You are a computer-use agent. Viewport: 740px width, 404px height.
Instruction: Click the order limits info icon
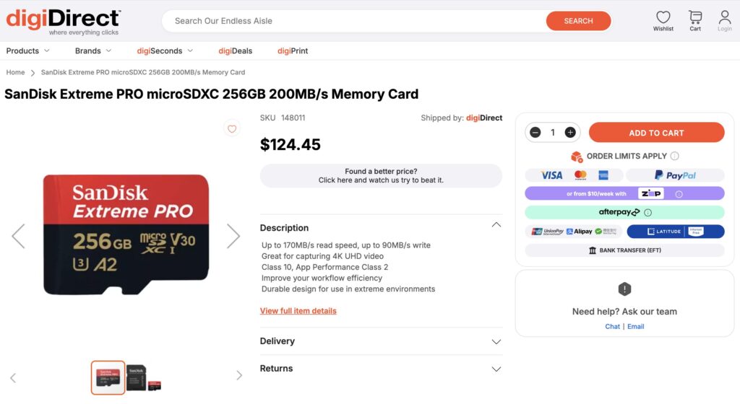click(x=674, y=156)
